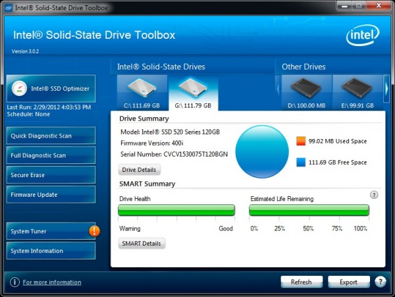Click the blue Free Space color swatch
This screenshot has height=297, width=395.
tap(301, 162)
